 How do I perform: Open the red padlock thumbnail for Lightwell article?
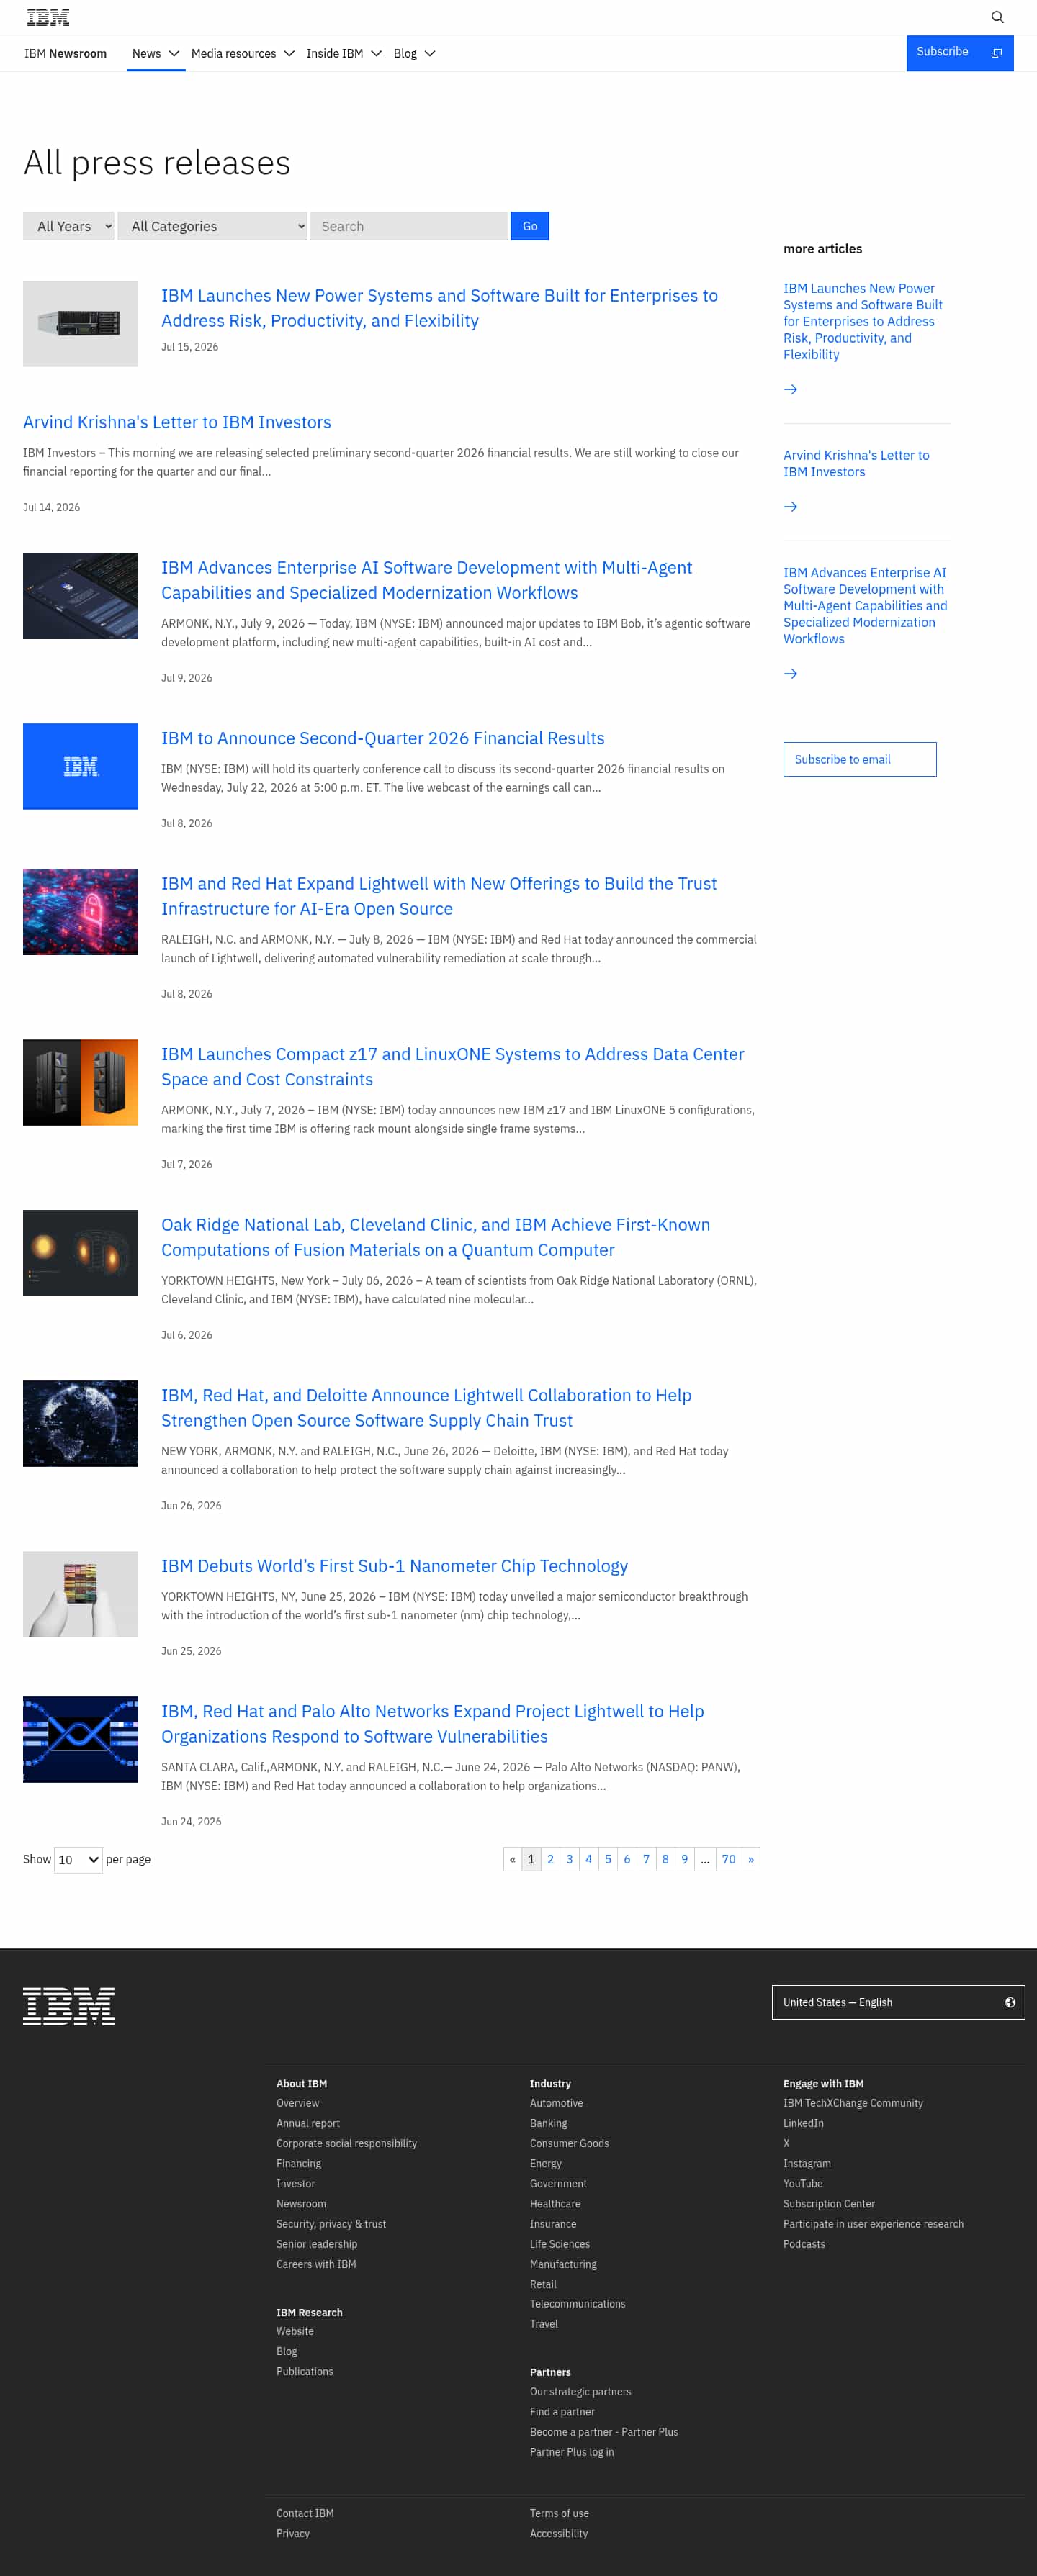(x=80, y=911)
